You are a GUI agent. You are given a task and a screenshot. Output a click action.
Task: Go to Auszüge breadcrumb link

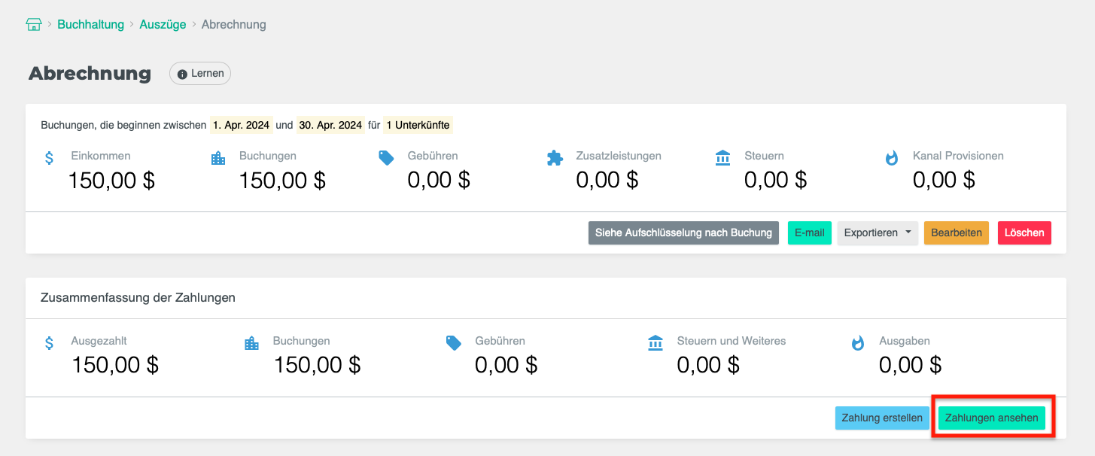pos(163,24)
